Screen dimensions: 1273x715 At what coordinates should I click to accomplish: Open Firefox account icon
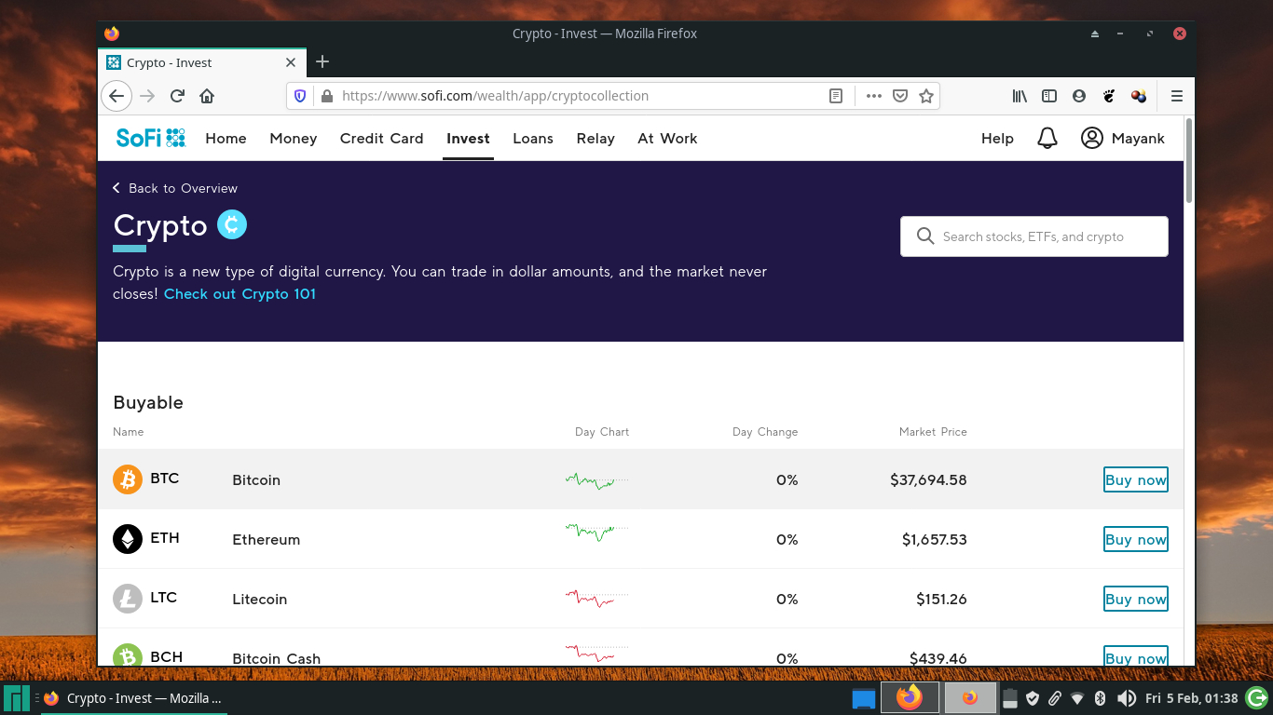1079,96
